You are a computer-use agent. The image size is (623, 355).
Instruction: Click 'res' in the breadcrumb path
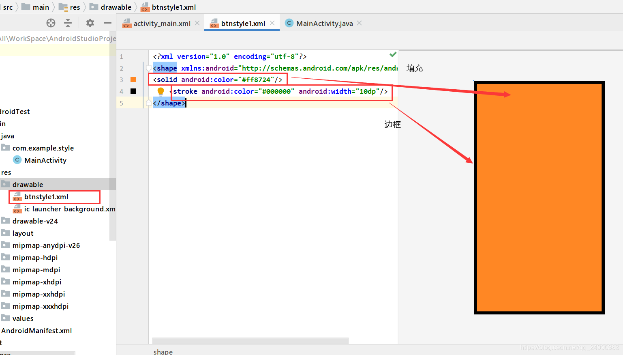(75, 7)
